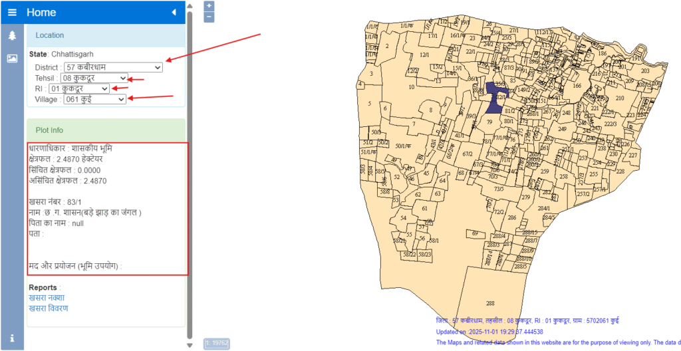Click the Plot Info panel header
This screenshot has height=351, width=681.
pyautogui.click(x=106, y=130)
